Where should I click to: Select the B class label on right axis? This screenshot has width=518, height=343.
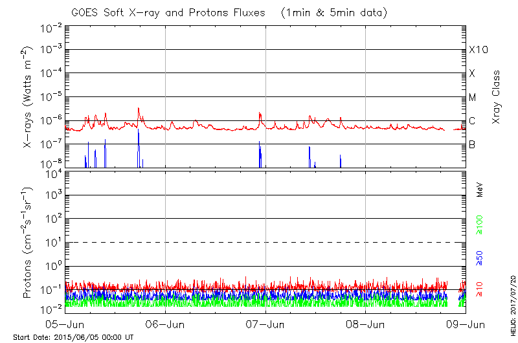tap(472, 144)
